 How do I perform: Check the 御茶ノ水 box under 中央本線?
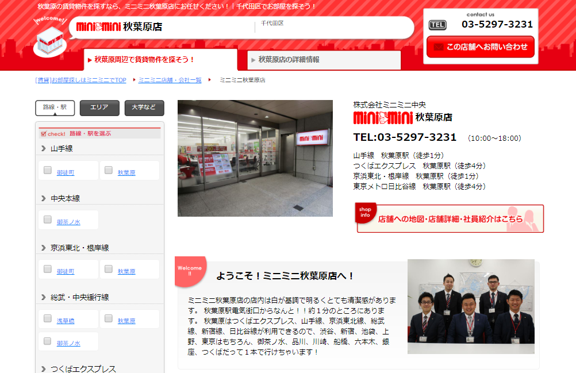[48, 220]
